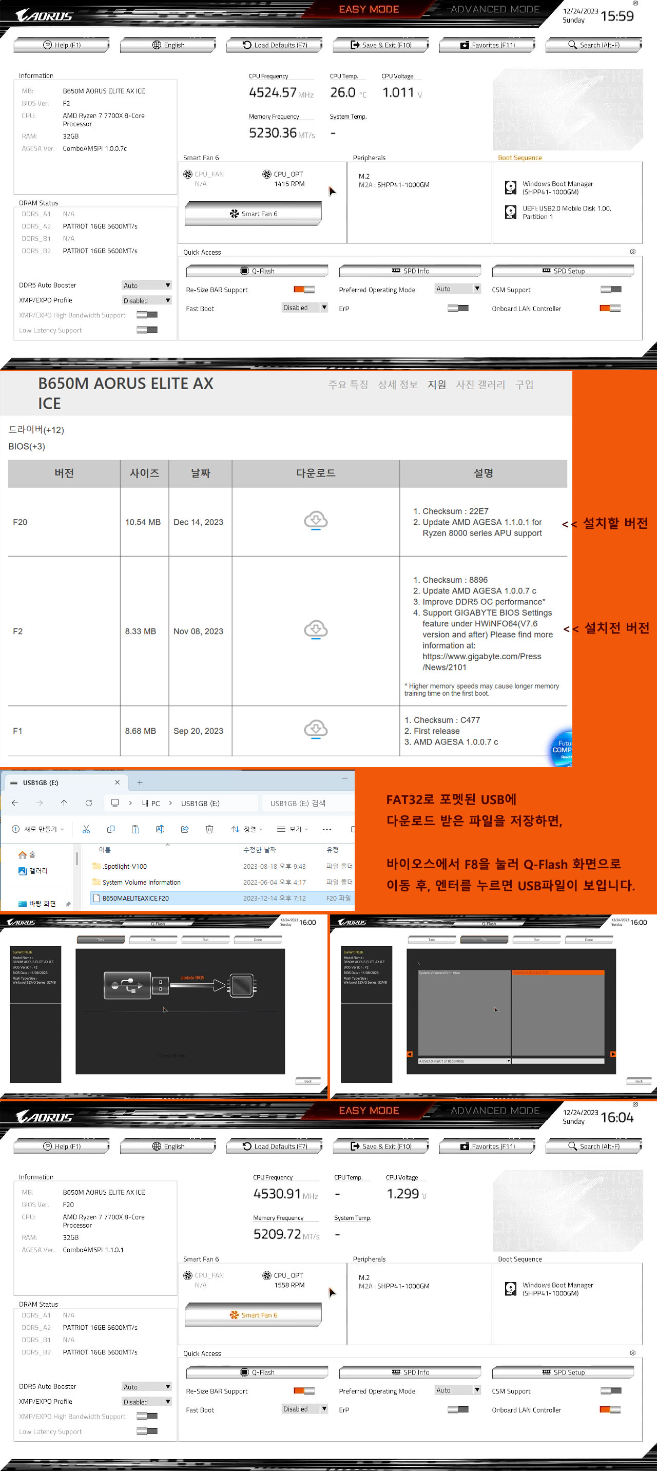The height and width of the screenshot is (1471, 657).
Task: Download the F20 BIOS file
Action: click(x=315, y=521)
